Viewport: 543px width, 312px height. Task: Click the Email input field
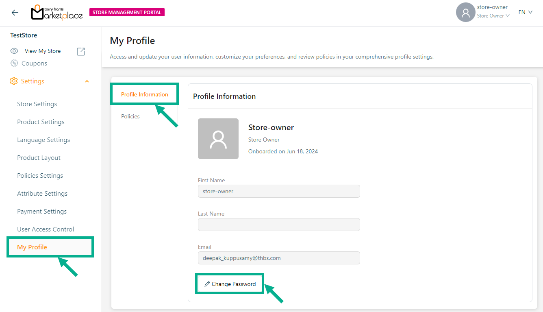pos(278,258)
